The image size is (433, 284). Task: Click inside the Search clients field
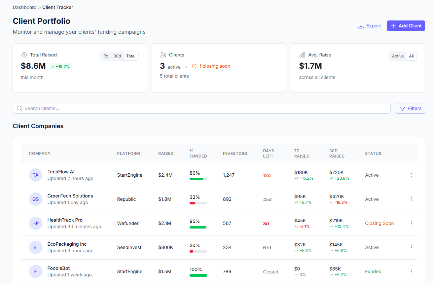click(132, 108)
